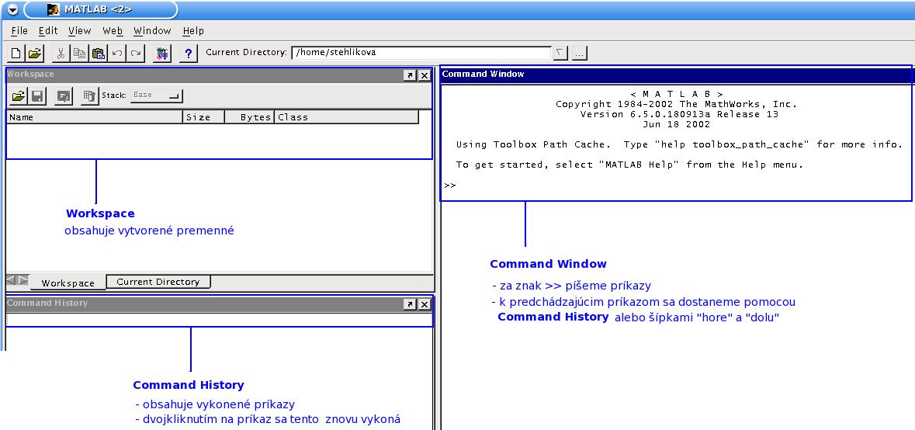915x430 pixels.
Task: Click the Workspace save icon
Action: (37, 95)
